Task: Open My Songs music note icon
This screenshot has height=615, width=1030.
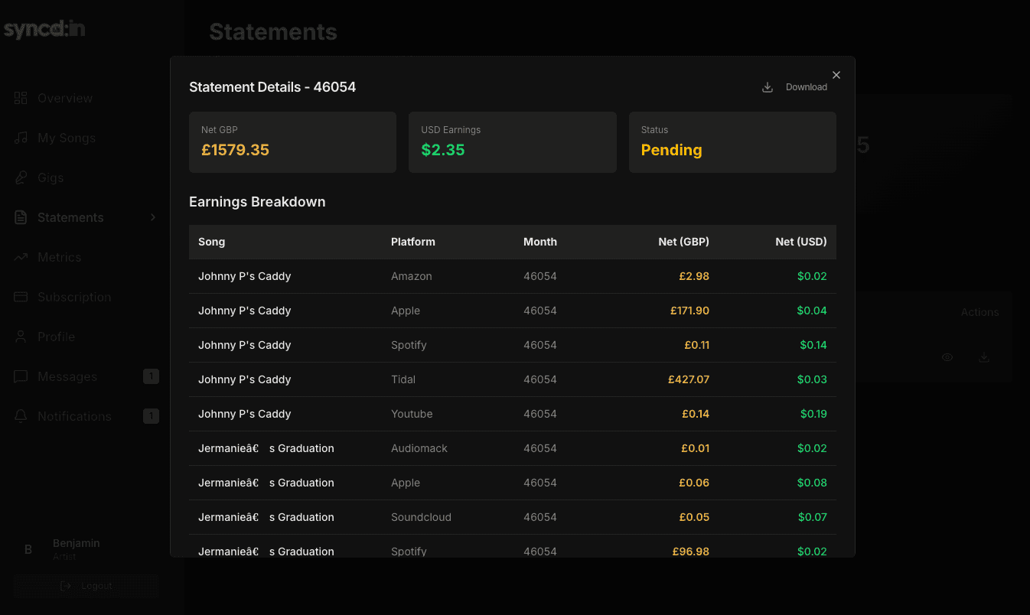Action: pos(21,138)
